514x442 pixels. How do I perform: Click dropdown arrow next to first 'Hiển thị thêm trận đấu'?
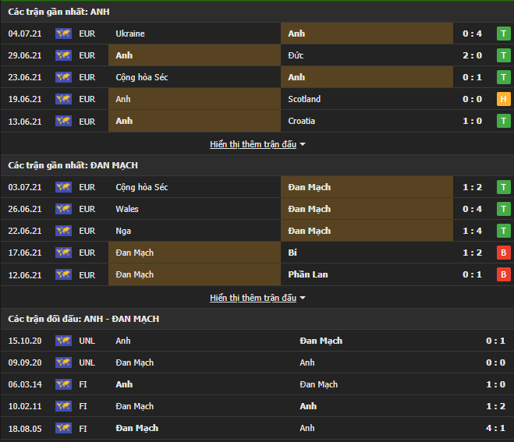coord(303,144)
